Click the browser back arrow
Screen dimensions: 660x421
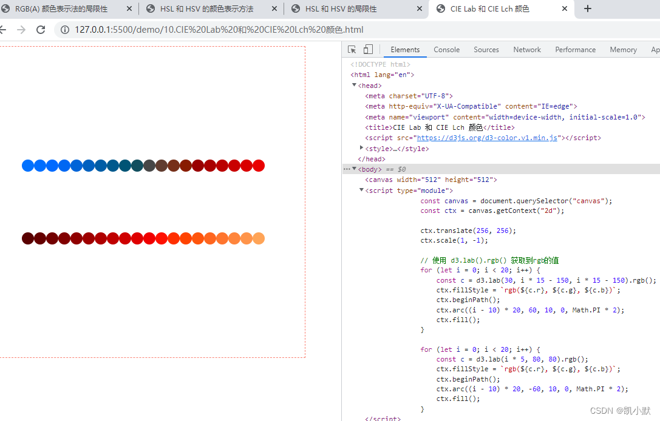click(x=2, y=30)
